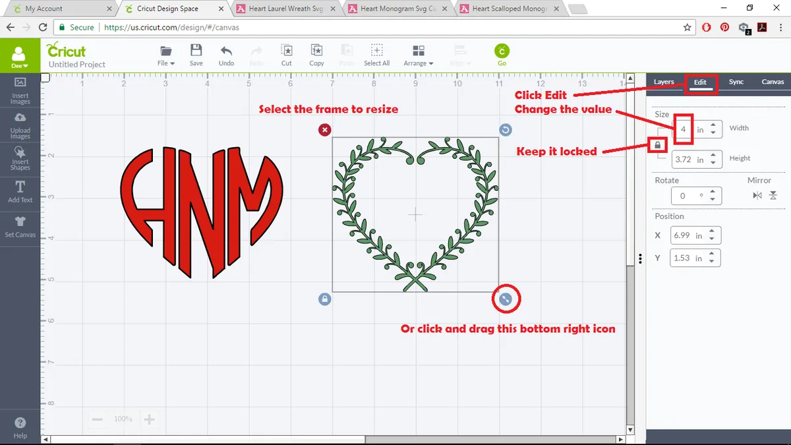Switch to the Canvas tab
Screen dimensions: 791x445
(773, 82)
